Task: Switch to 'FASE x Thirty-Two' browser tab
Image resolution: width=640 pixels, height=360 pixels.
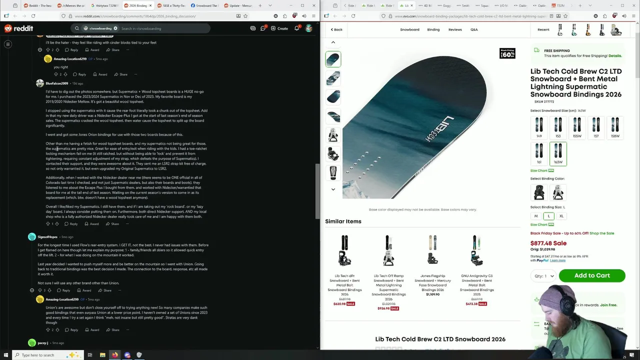Action: [170, 5]
